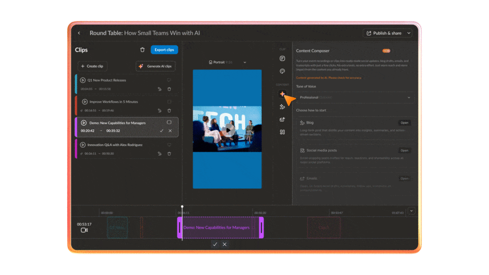Collapse the timeline using the chevron button
Image resolution: width=489 pixels, height=275 pixels.
pos(412,211)
